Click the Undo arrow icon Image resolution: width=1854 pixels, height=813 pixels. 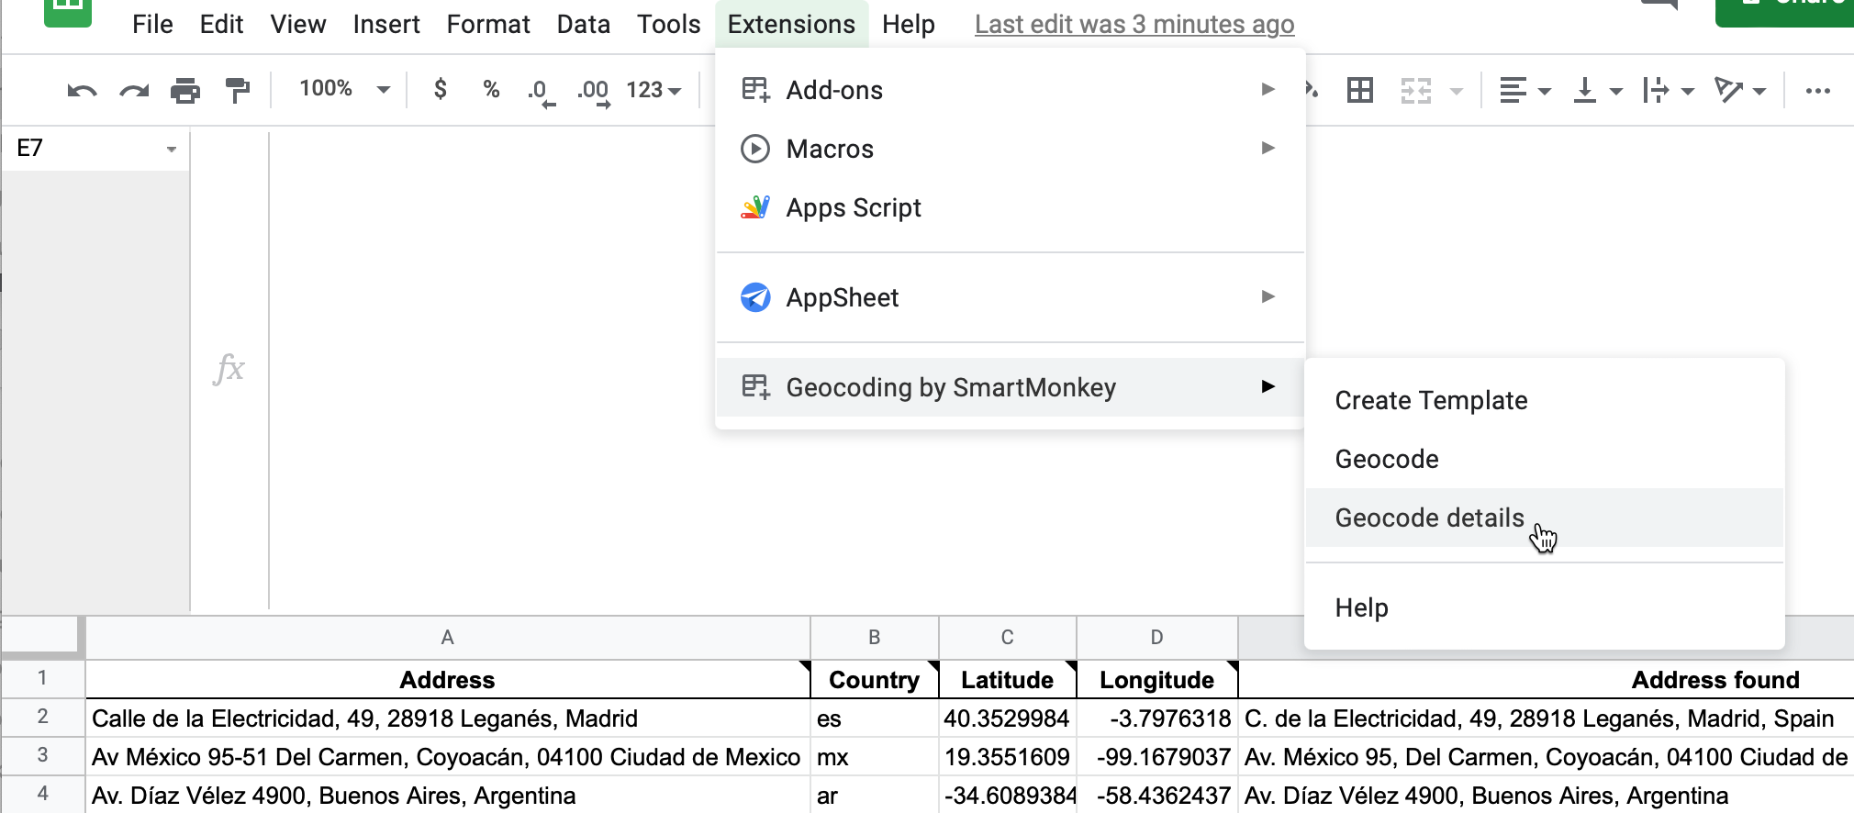tap(82, 91)
